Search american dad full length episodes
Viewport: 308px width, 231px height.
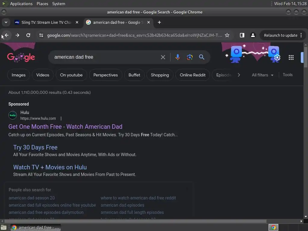click(x=132, y=213)
